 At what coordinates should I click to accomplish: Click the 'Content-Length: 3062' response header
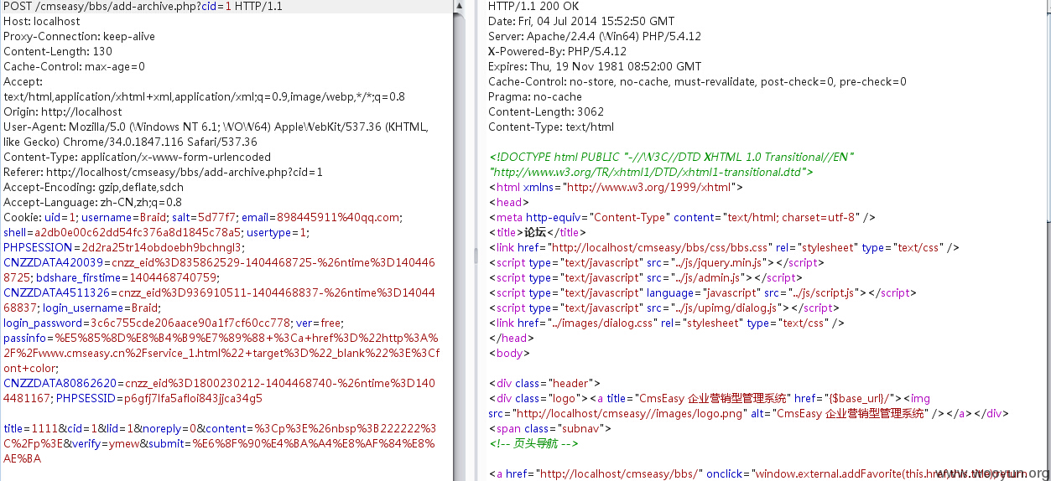(546, 111)
